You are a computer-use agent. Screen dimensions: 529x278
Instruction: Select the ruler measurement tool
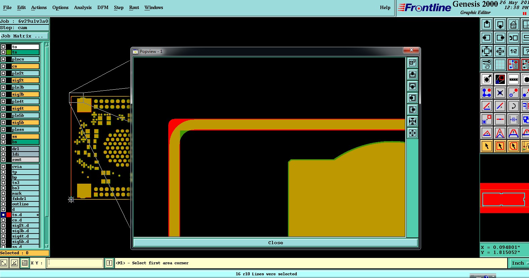514,79
